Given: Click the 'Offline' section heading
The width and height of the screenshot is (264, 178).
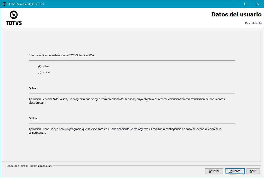Looking at the screenshot, I should (33, 118).
